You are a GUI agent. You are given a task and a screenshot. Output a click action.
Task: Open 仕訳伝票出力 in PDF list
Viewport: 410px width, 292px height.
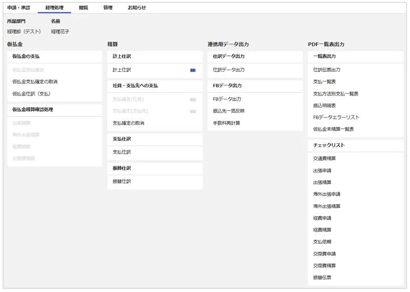(327, 70)
